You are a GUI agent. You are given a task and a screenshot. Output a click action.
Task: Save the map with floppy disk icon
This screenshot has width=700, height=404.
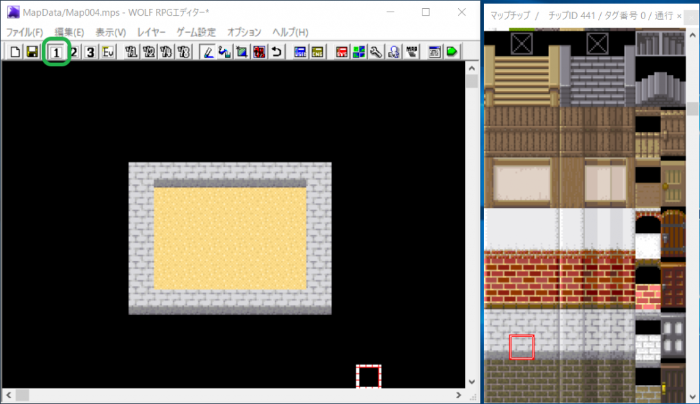31,52
